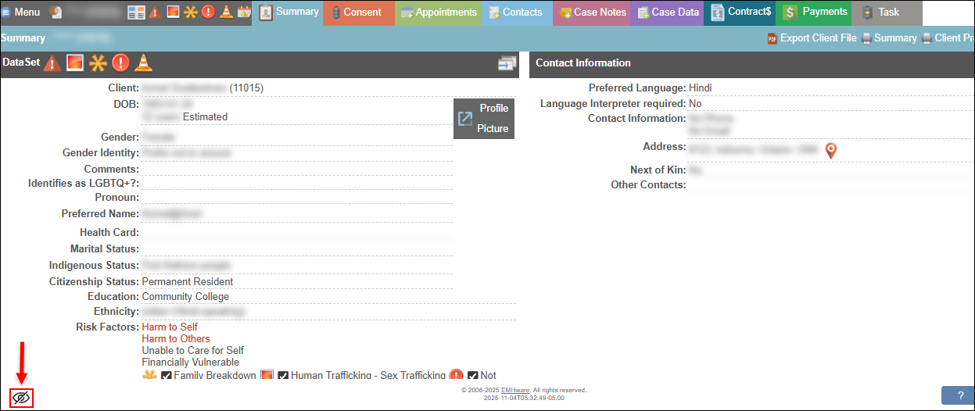Click the dashboard layout icon in top toolbar

click(136, 12)
